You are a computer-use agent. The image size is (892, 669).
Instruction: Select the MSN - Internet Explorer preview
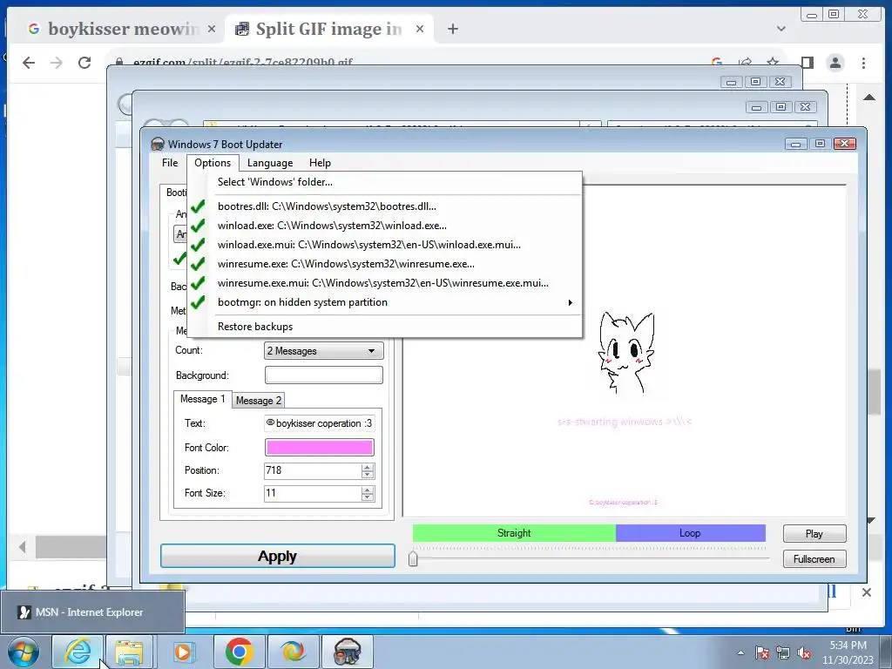92,612
